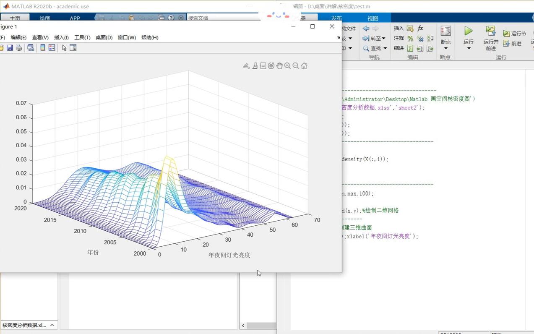Toggle the Data Tips tool on axes toolbar

263,66
